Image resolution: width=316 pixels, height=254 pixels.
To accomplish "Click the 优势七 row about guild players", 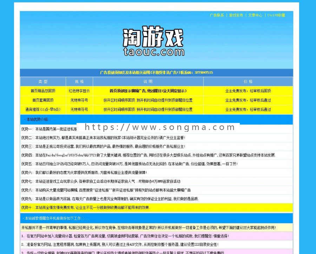I will (156, 181).
